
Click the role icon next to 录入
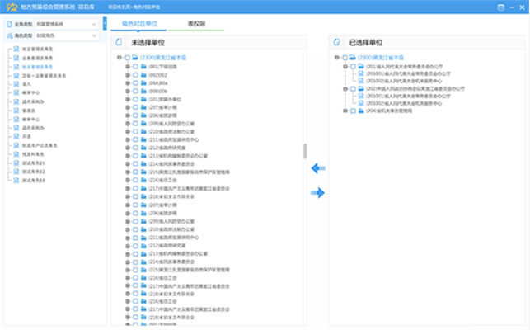pyautogui.click(x=17, y=83)
